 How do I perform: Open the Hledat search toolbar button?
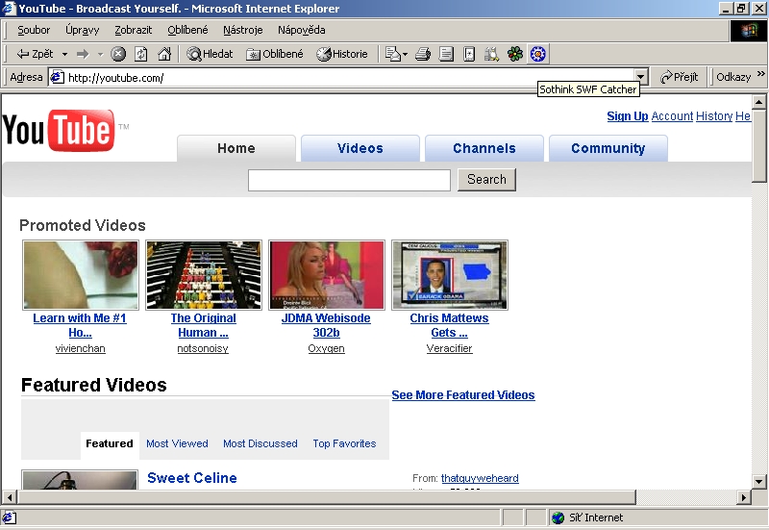coord(210,54)
